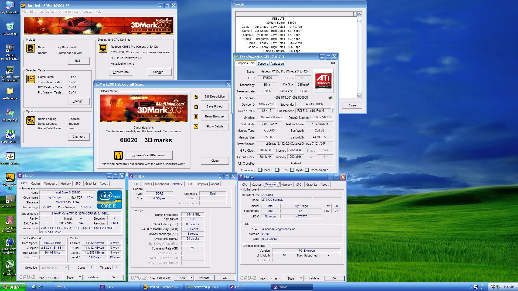Screen dimensions: 518x291
Task: Open Graphics tab in Mainboard CPU-Z window
Action: coord(312,185)
